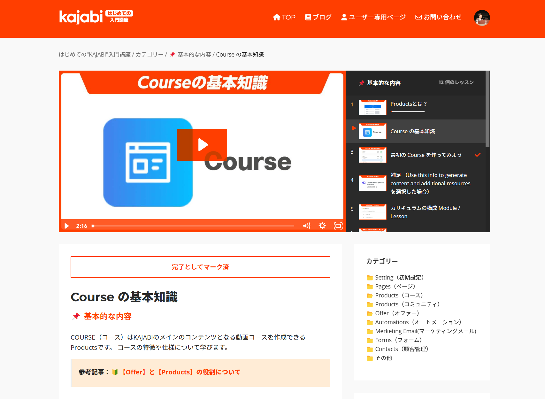Click the カリキュラムの構成 lesson thumbnail
The height and width of the screenshot is (399, 545).
(x=372, y=212)
